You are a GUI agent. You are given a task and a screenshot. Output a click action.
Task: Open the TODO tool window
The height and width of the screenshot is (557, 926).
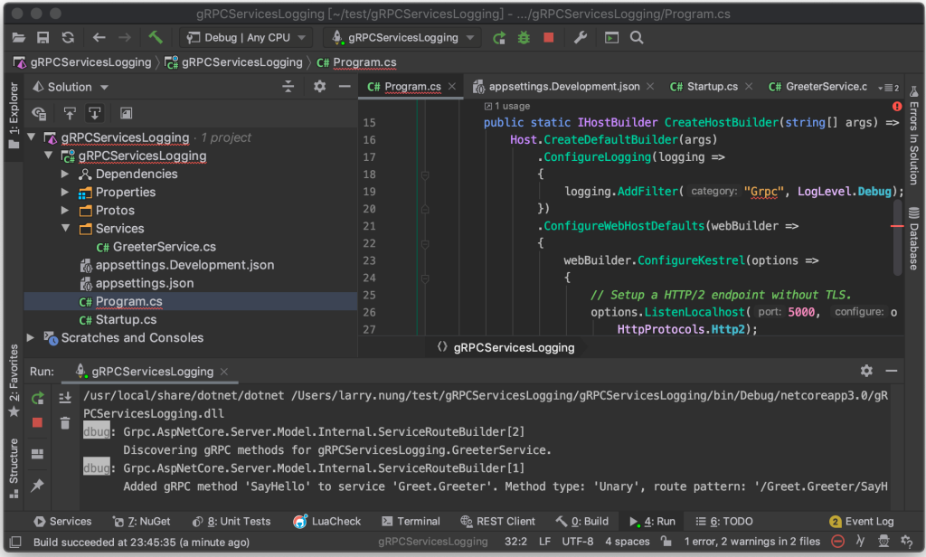point(724,522)
